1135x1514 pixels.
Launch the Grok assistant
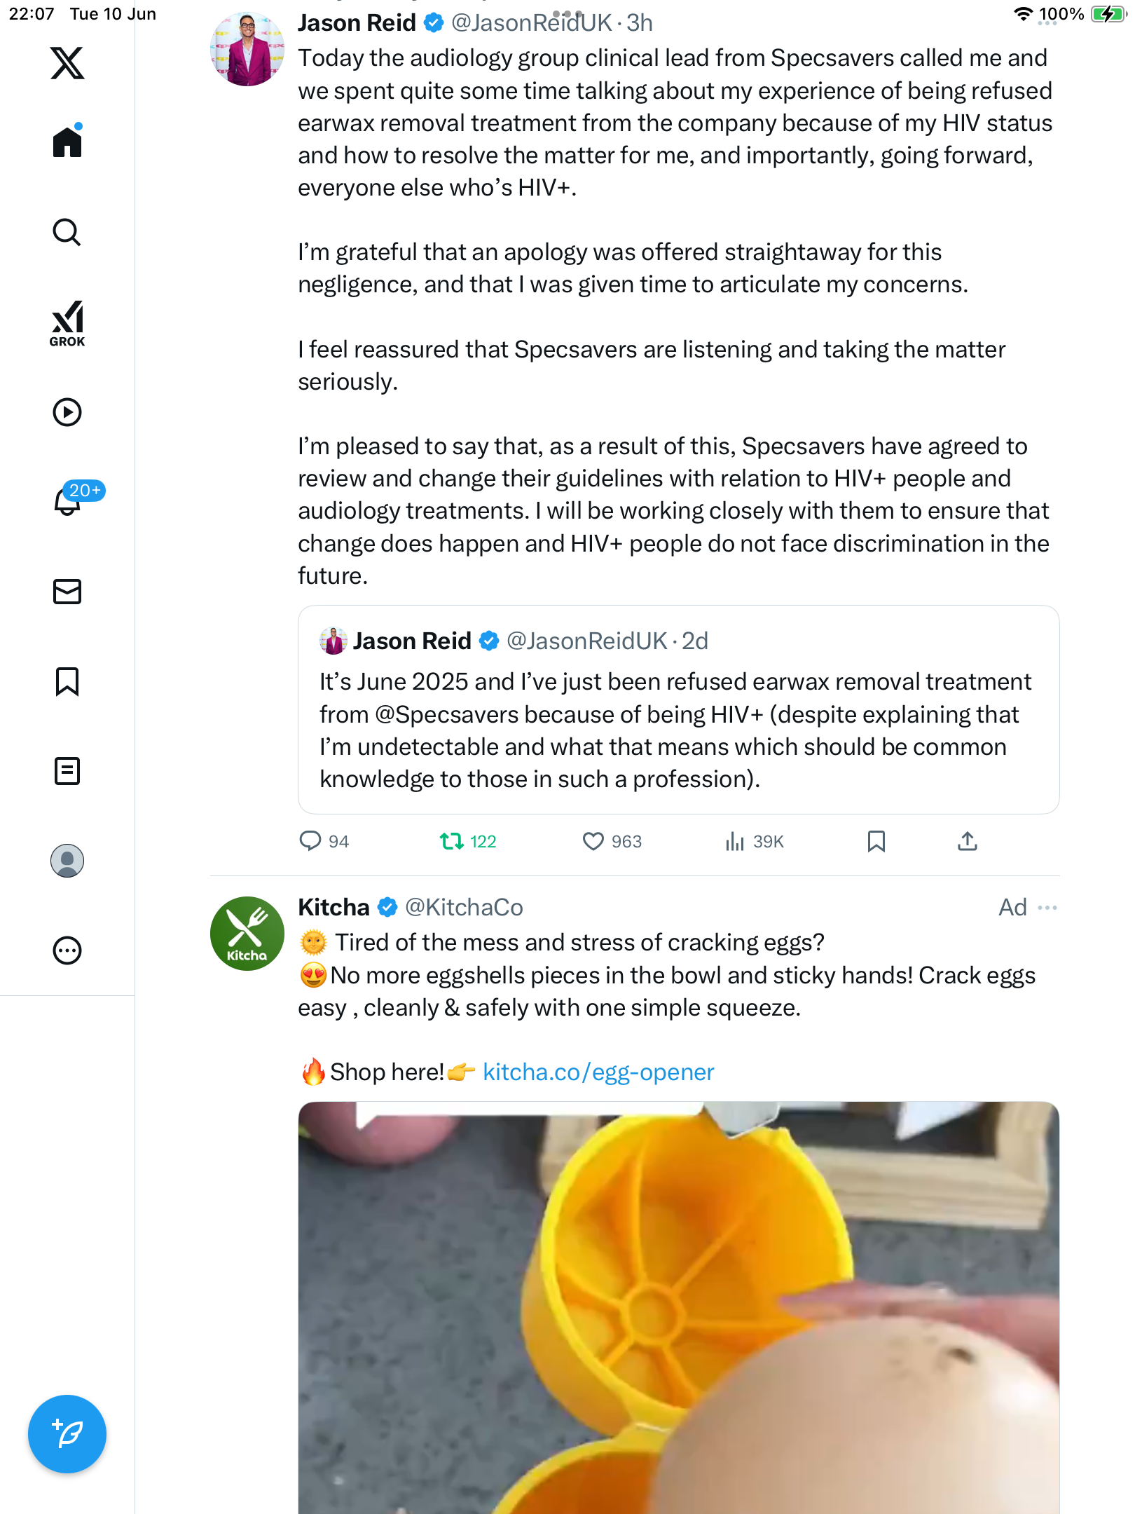pos(67,324)
